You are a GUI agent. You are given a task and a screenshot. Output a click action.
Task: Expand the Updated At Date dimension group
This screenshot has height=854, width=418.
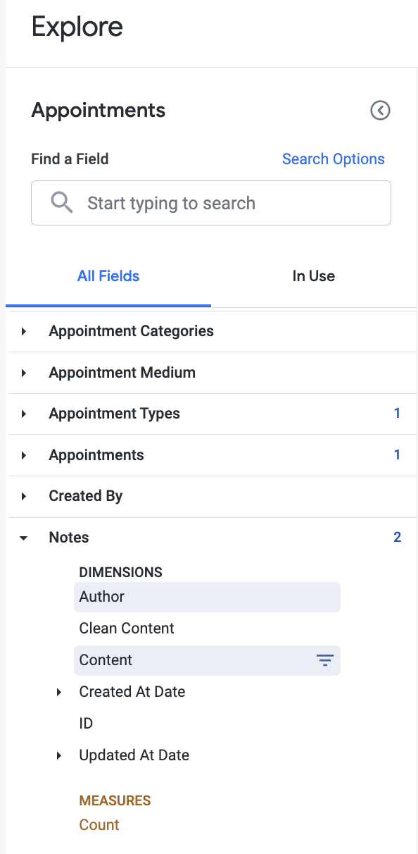click(59, 755)
